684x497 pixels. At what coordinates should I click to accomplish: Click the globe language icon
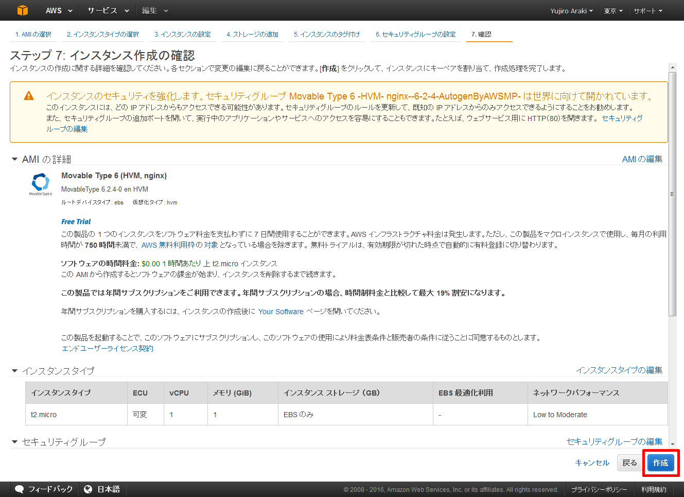[88, 489]
